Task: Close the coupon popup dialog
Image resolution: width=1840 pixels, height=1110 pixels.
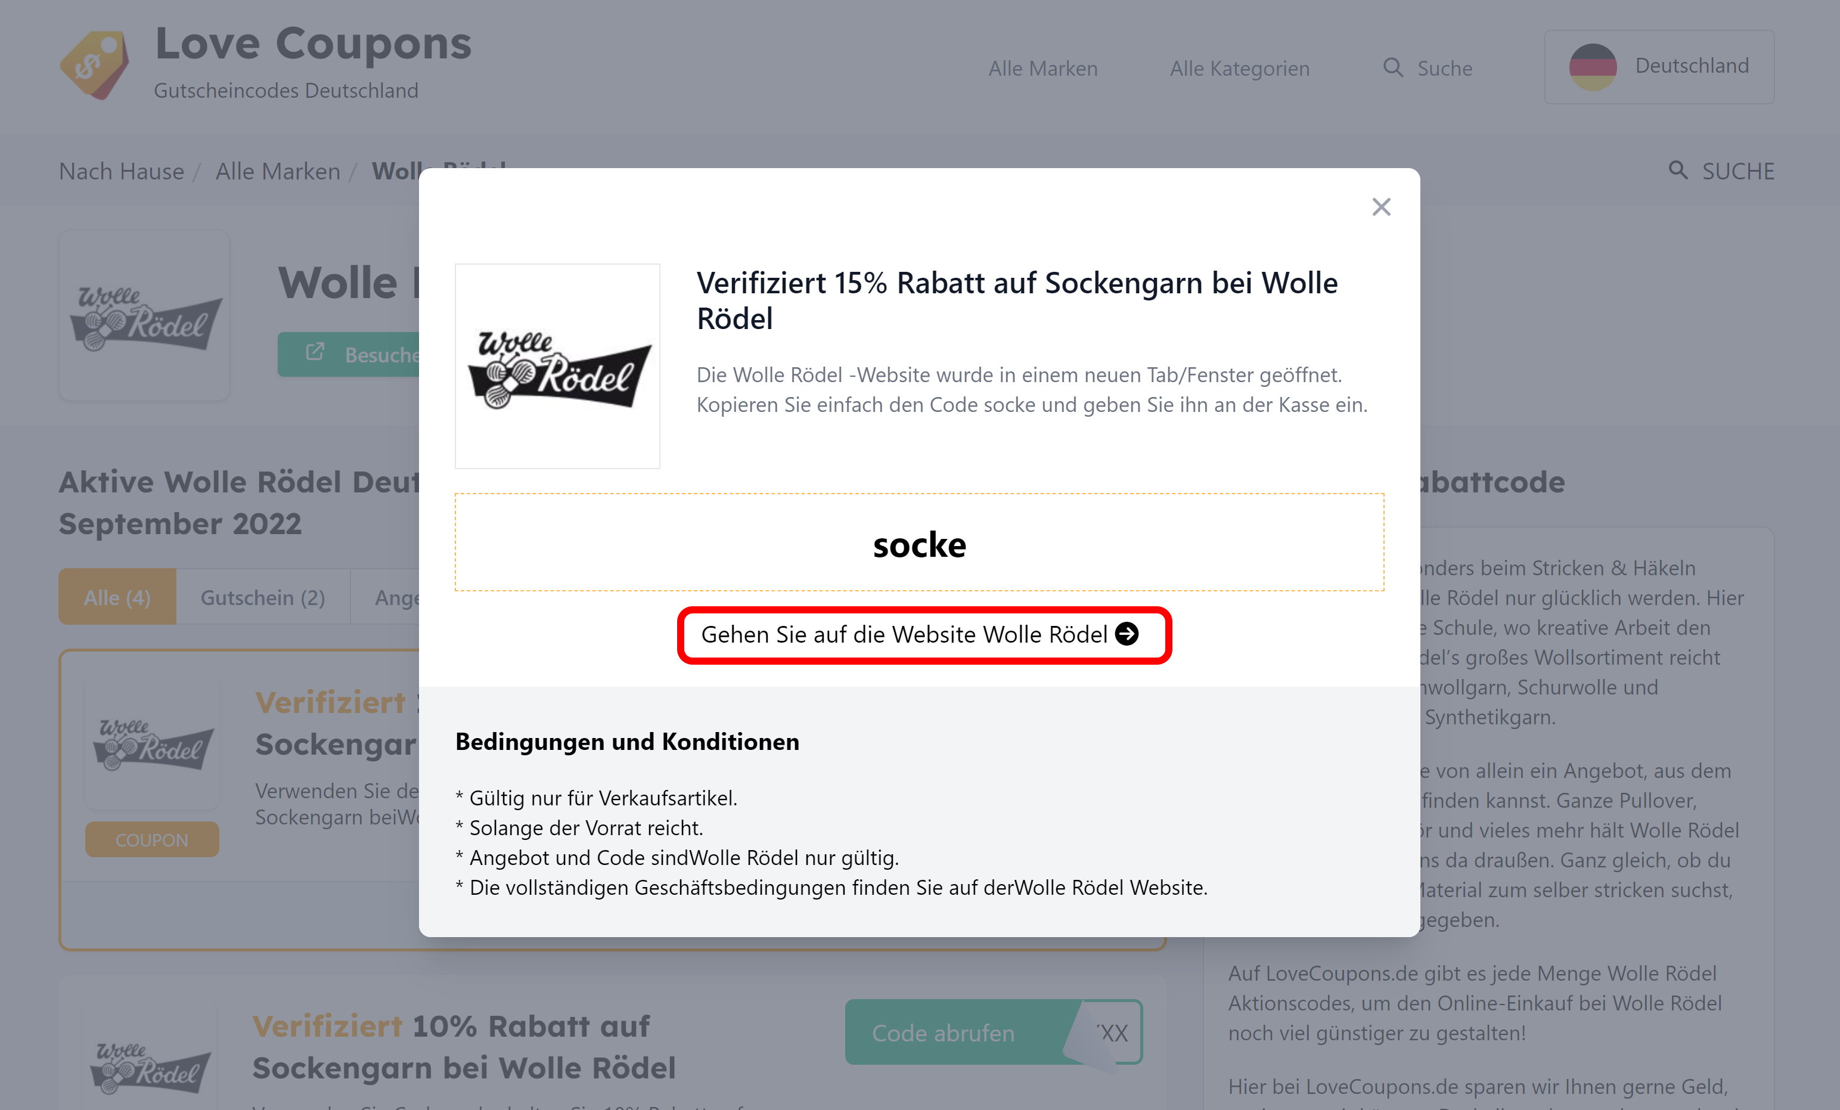Action: pyautogui.click(x=1381, y=207)
